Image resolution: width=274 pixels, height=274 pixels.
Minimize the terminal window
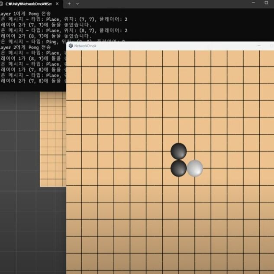click(x=254, y=3)
